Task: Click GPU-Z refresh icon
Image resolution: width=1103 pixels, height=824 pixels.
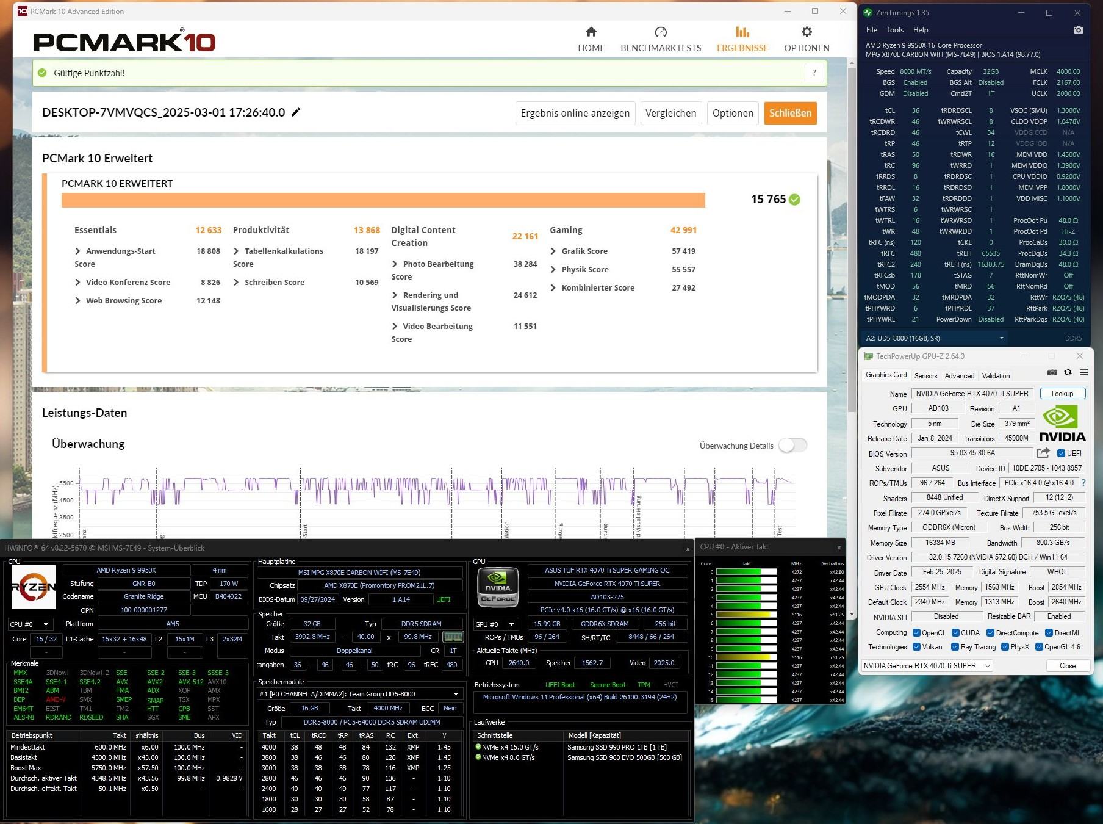Action: pos(1068,372)
